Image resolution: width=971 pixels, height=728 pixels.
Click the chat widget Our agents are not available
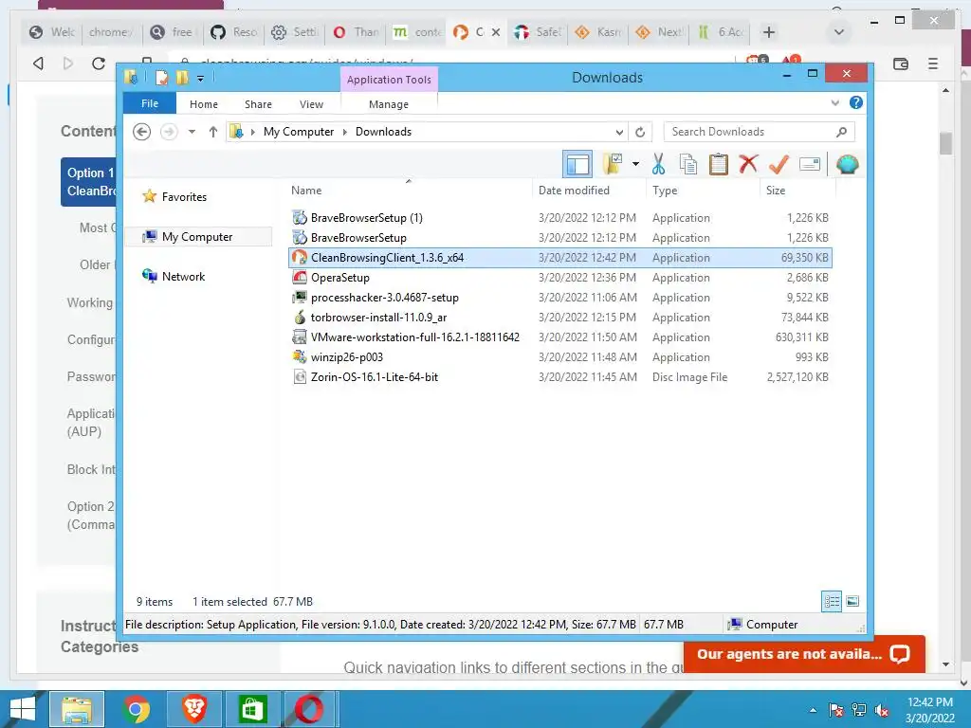(804, 654)
